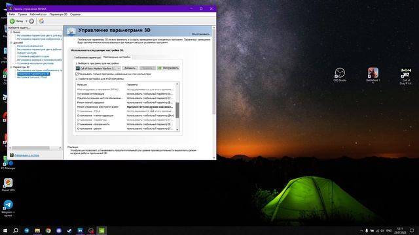The image size is (419, 235).
Task: Open the Call of Duty MW desktop shortcut
Action: [x=406, y=76]
